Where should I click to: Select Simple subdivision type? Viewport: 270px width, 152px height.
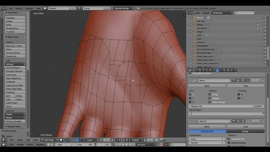tap(245, 131)
